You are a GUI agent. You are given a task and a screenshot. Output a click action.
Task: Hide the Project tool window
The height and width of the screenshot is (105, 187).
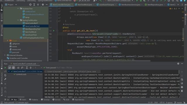[47, 5]
